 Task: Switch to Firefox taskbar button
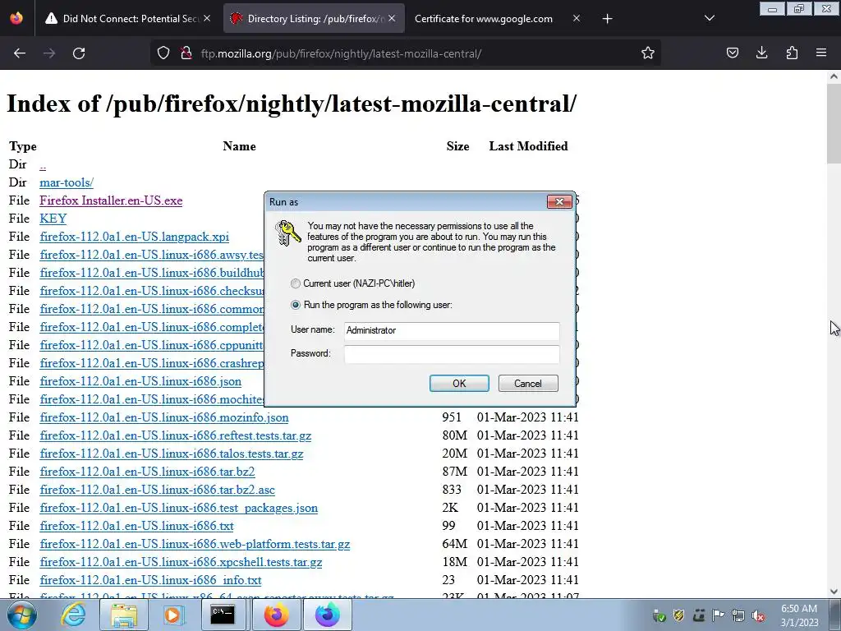tap(276, 615)
